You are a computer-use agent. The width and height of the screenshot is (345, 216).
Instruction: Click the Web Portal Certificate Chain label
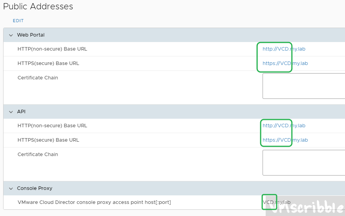pos(38,78)
